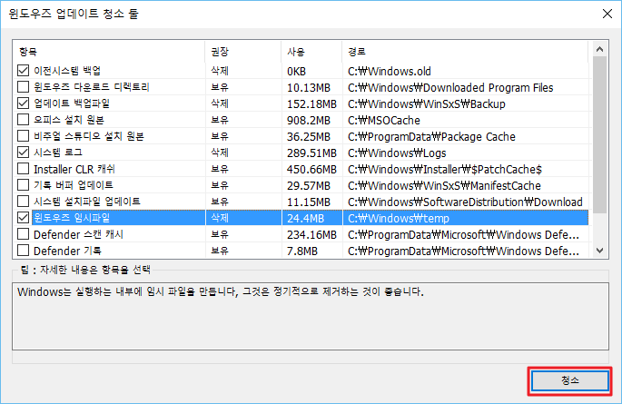Screen dimensions: 622x404
Task: Uncheck the 시스템 로그 checkbox
Action: (x=23, y=153)
